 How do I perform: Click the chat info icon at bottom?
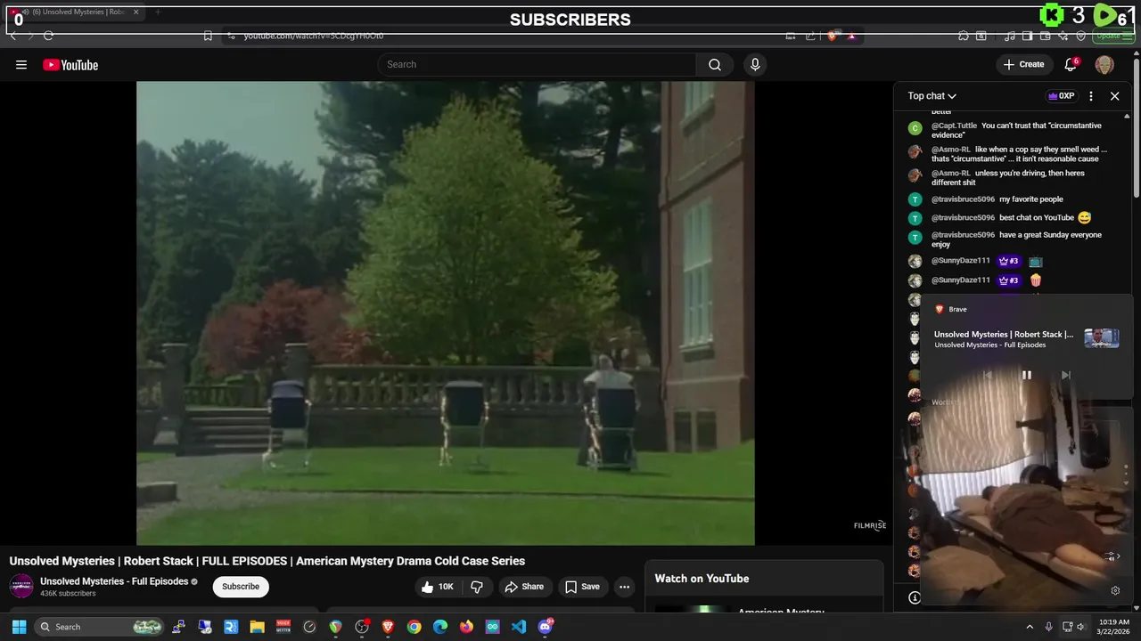915,597
